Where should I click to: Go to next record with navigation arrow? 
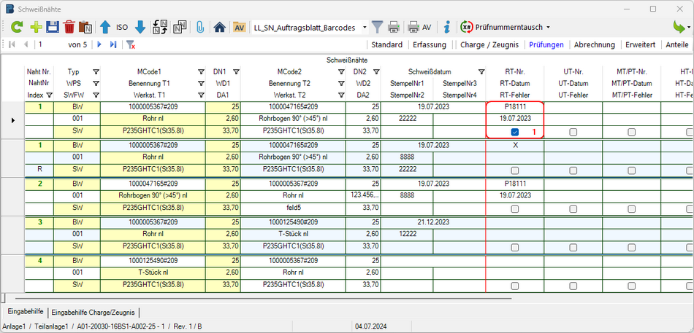pos(99,44)
